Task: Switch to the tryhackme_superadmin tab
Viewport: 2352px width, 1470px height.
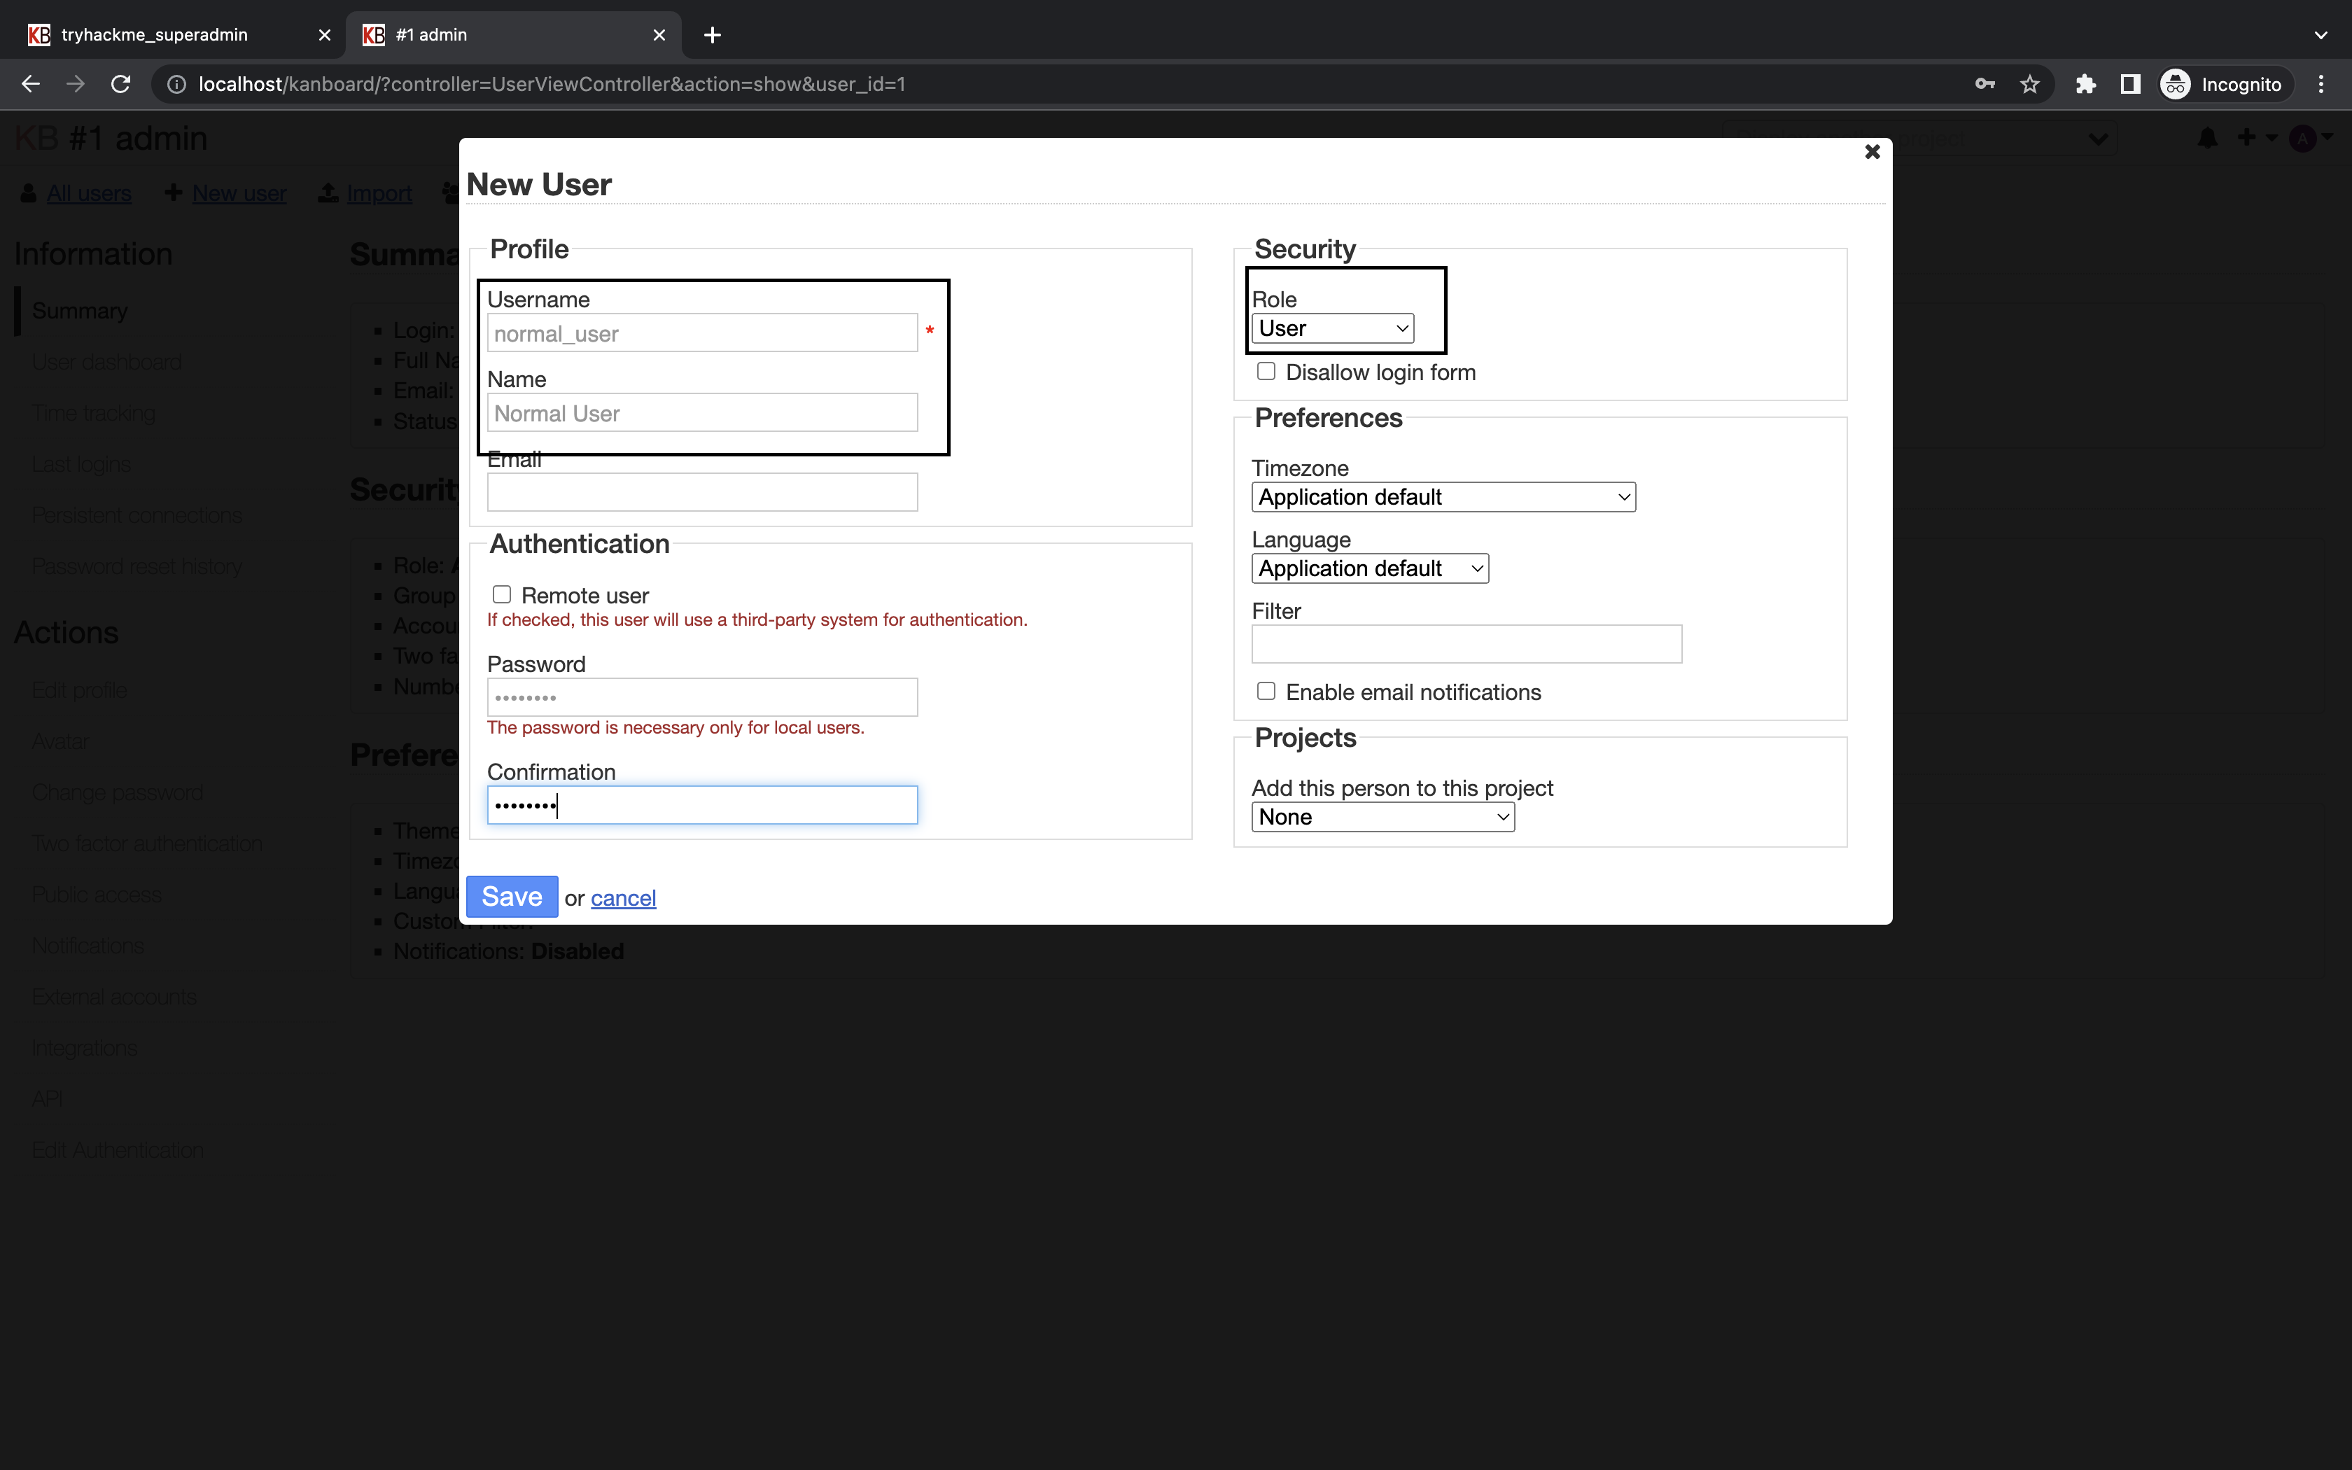Action: tap(155, 34)
